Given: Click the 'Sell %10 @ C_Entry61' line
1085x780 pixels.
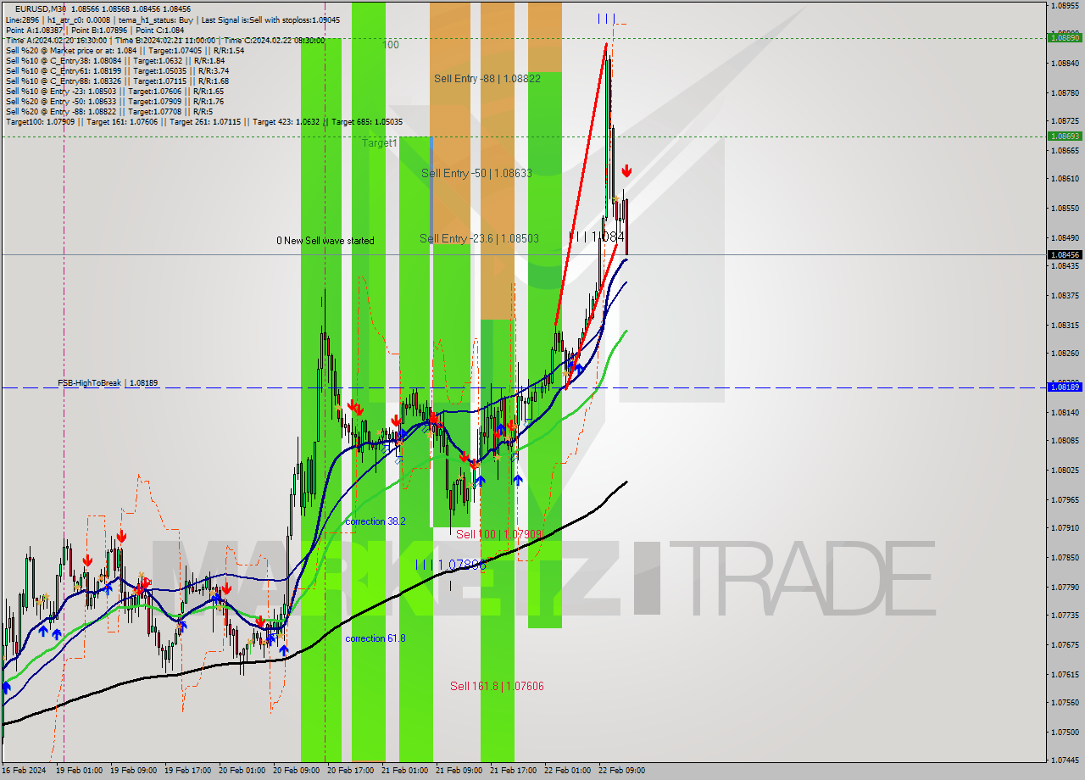Looking at the screenshot, I should tap(117, 70).
